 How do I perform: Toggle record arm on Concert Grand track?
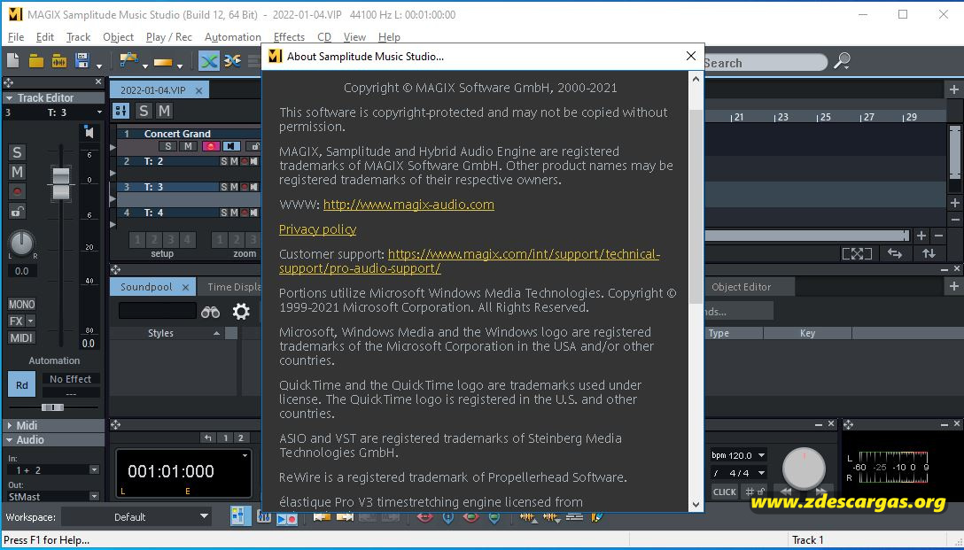(210, 146)
